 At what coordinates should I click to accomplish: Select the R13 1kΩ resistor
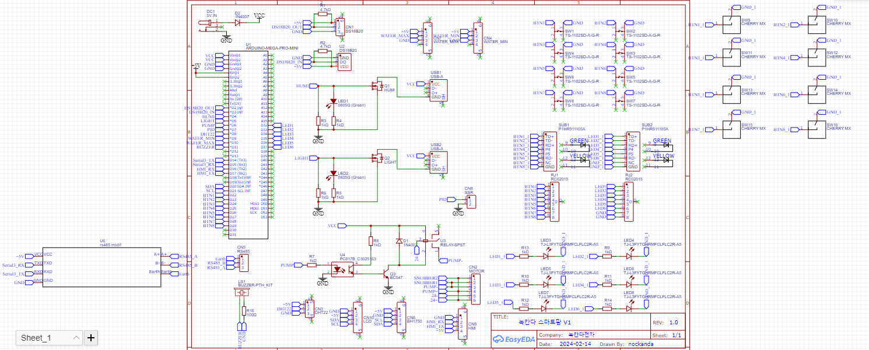point(525,255)
